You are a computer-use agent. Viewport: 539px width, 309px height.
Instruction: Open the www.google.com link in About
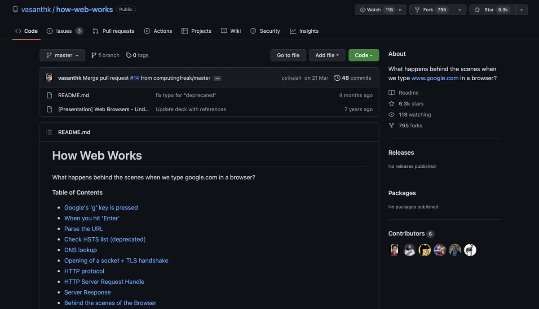click(x=435, y=78)
